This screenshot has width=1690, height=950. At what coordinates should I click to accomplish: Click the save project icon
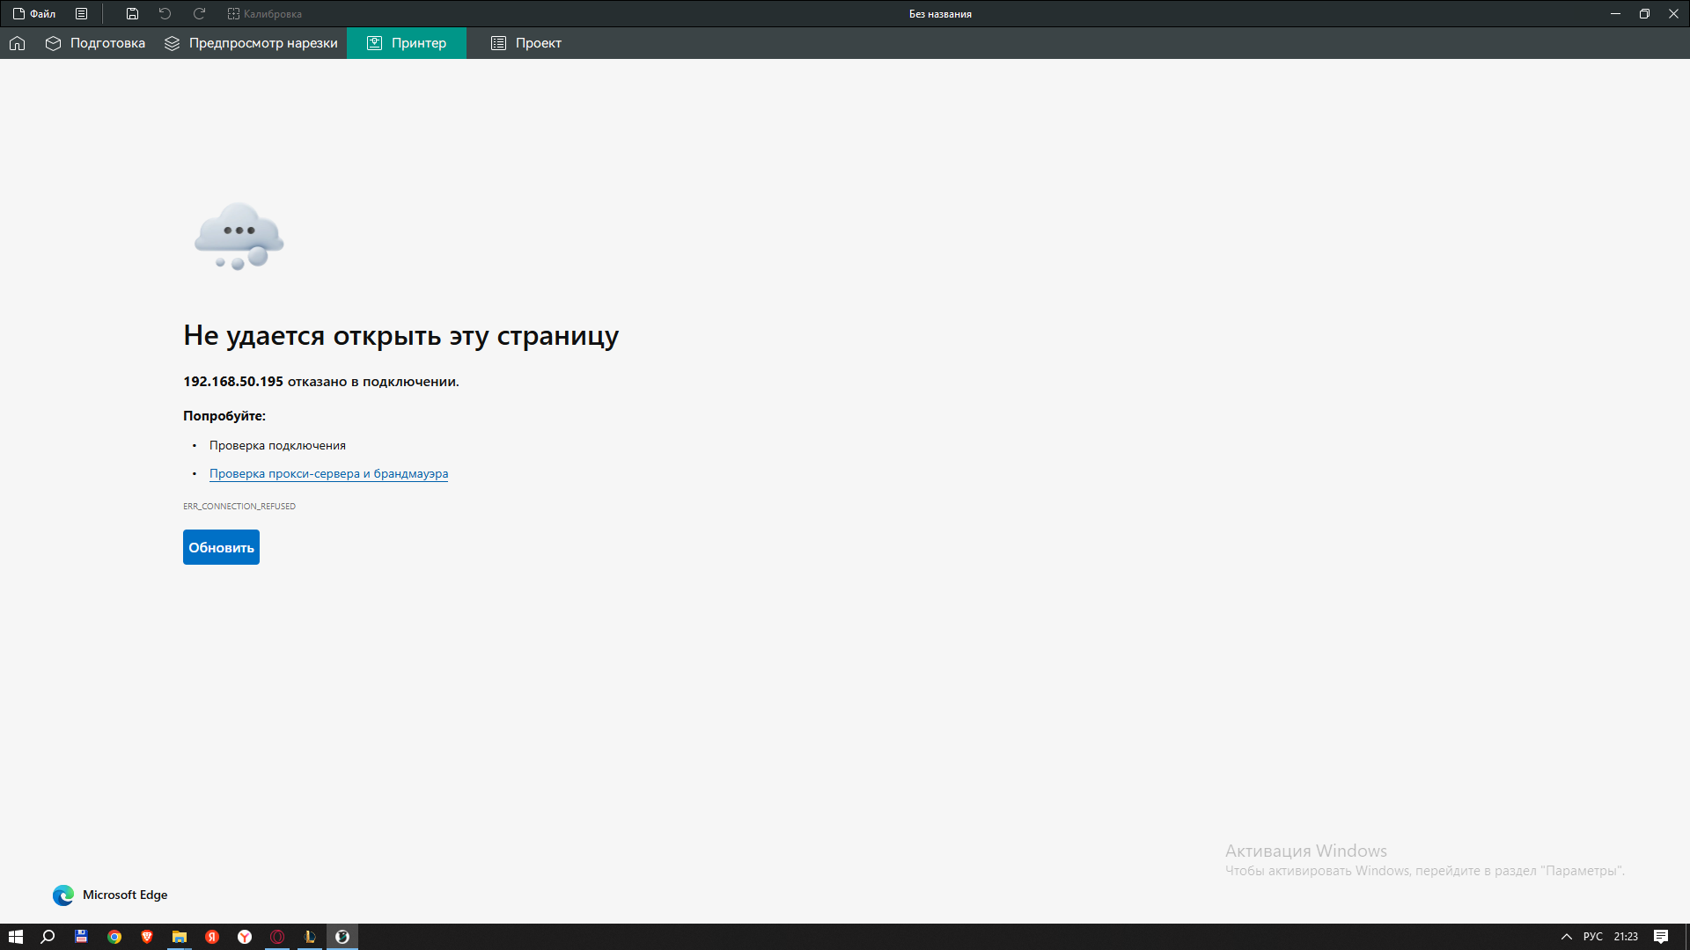pyautogui.click(x=132, y=14)
